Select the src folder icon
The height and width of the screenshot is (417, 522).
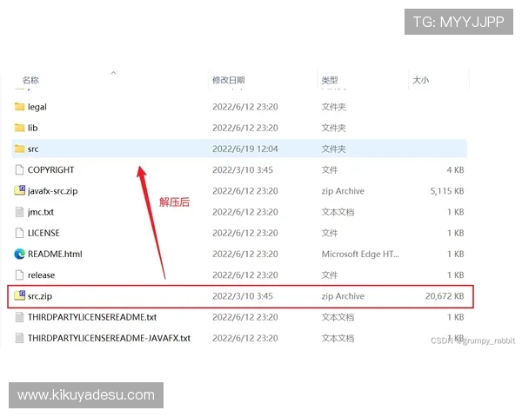click(x=20, y=149)
